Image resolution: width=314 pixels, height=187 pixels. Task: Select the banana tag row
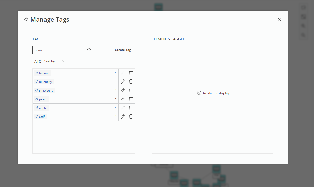pyautogui.click(x=44, y=73)
